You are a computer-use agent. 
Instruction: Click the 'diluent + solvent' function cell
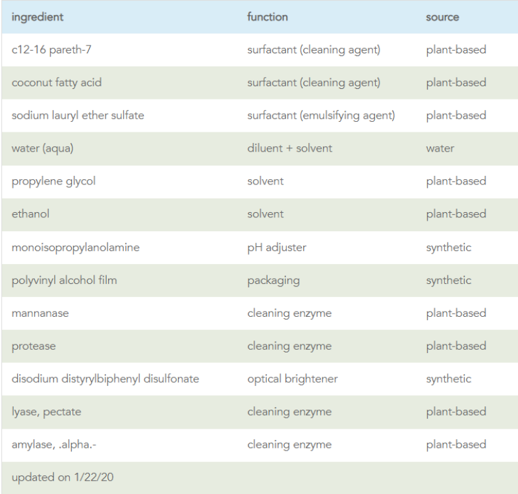(x=290, y=148)
